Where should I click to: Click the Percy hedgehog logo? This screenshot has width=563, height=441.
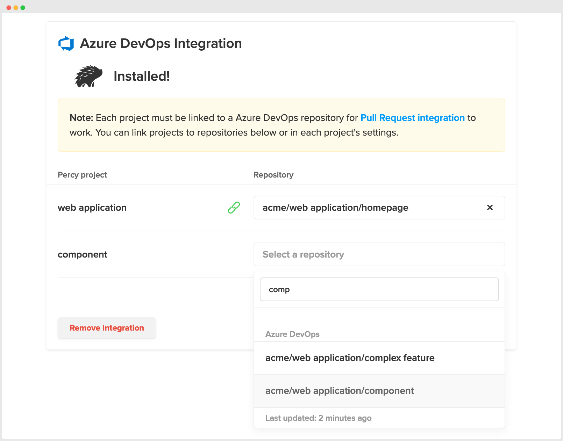(88, 76)
